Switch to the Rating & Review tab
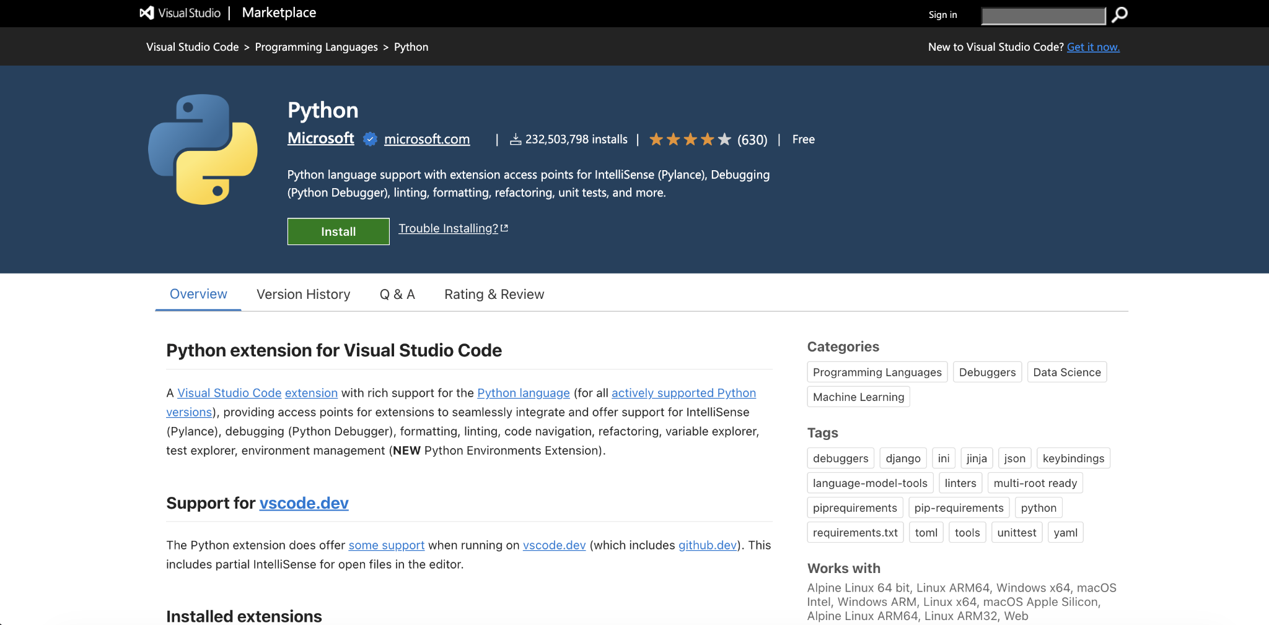This screenshot has width=1269, height=625. pyautogui.click(x=494, y=295)
